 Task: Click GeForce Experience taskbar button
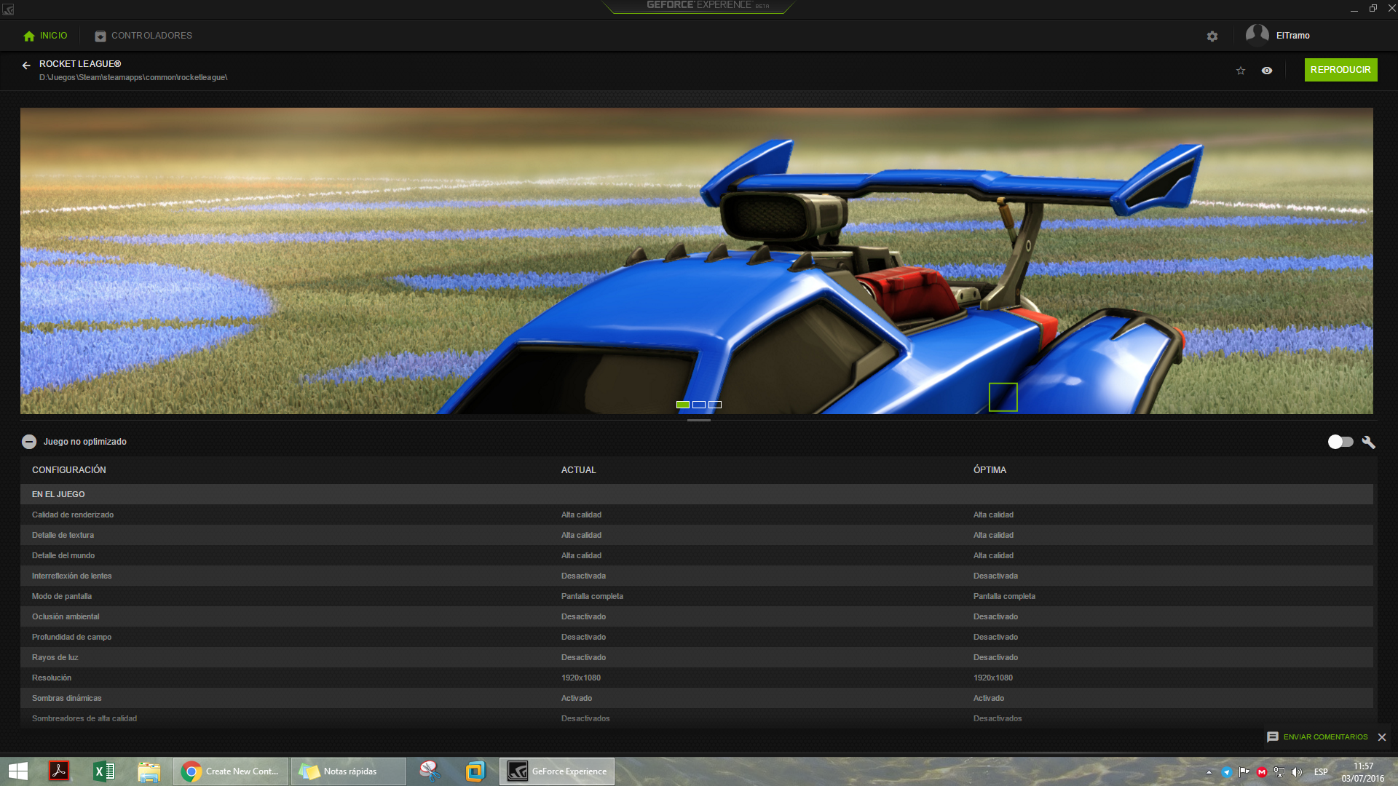pos(557,771)
